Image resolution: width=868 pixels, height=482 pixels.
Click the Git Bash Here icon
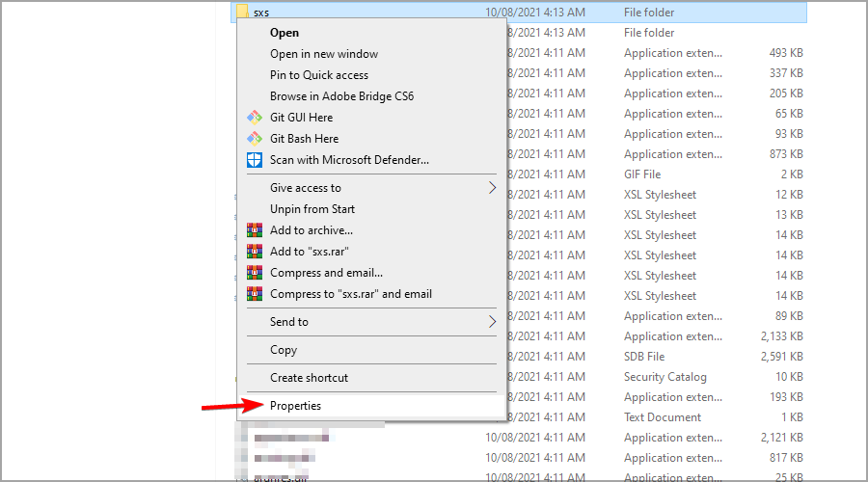(x=255, y=139)
